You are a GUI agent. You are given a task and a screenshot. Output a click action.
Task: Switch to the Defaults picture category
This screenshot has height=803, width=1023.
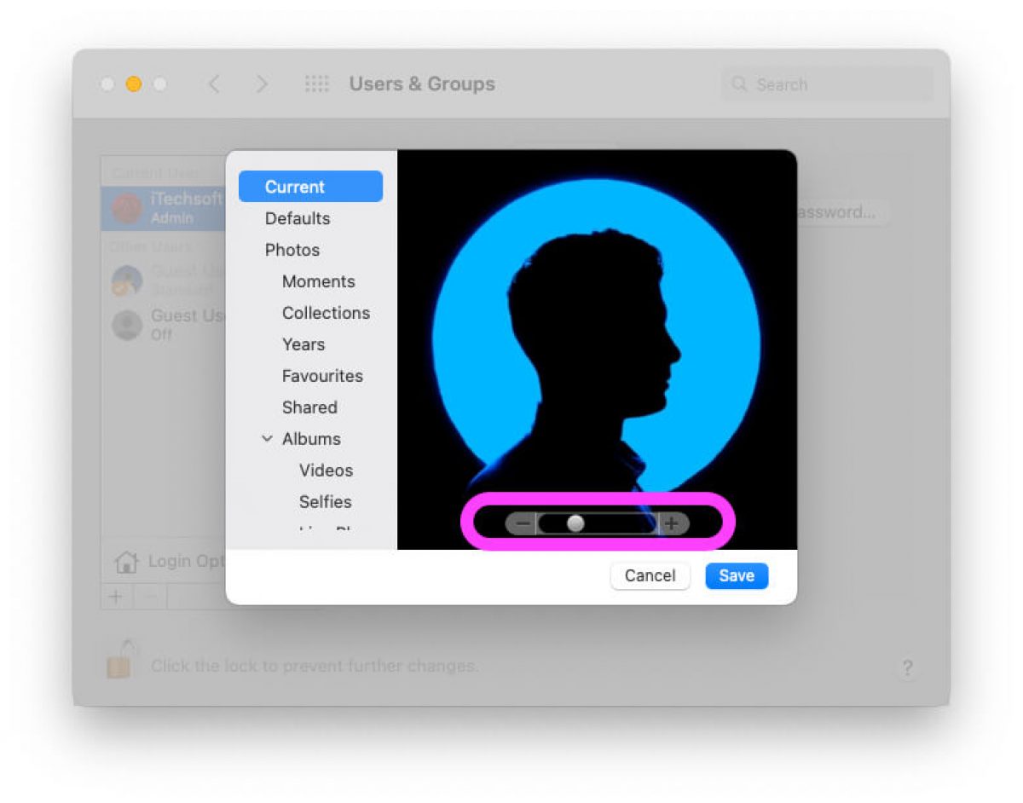[298, 218]
